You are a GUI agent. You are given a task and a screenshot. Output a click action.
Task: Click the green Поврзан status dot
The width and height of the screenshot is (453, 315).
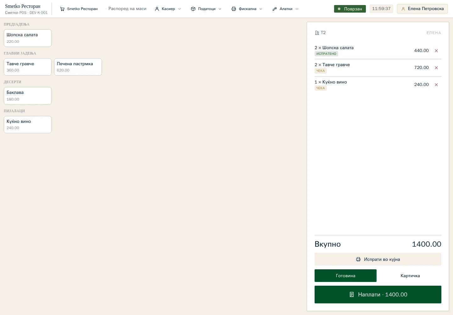tap(339, 9)
